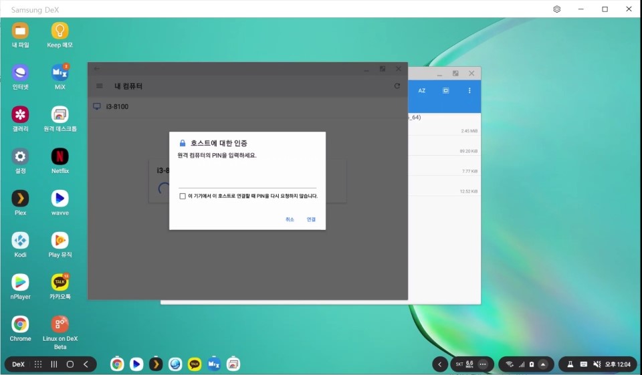Click the 연결 (Connect) button in the dialog

coord(311,219)
